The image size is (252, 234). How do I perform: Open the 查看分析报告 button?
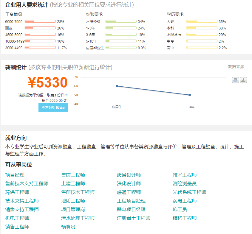click(x=53, y=107)
